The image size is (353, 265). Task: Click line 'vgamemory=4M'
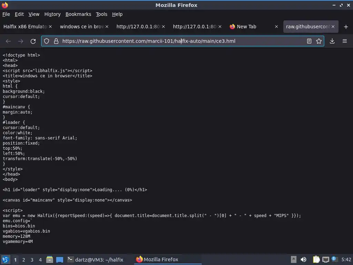pyautogui.click(x=18, y=242)
